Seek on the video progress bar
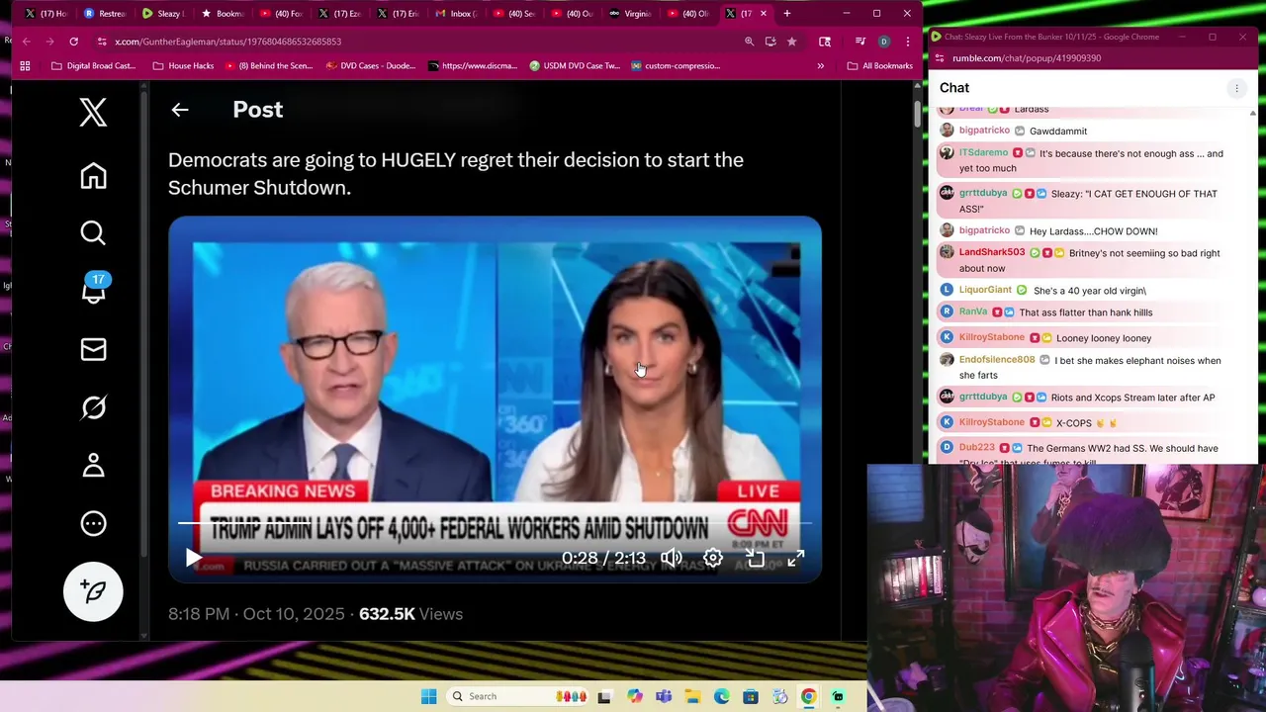The height and width of the screenshot is (712, 1266). click(x=495, y=523)
